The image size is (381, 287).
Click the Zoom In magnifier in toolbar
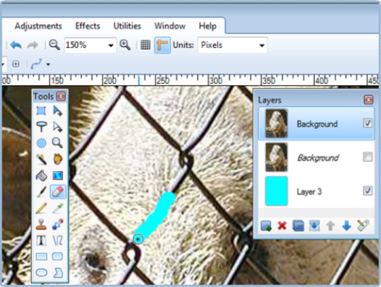125,45
